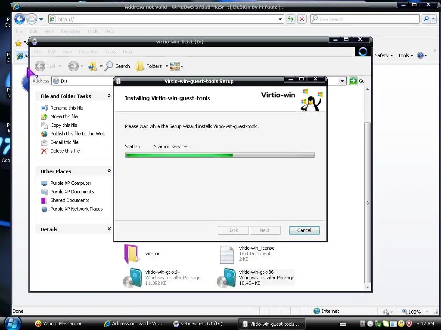Open the IE address bar dropdown arrow
This screenshot has width=441, height=330.
pyautogui.click(x=280, y=19)
